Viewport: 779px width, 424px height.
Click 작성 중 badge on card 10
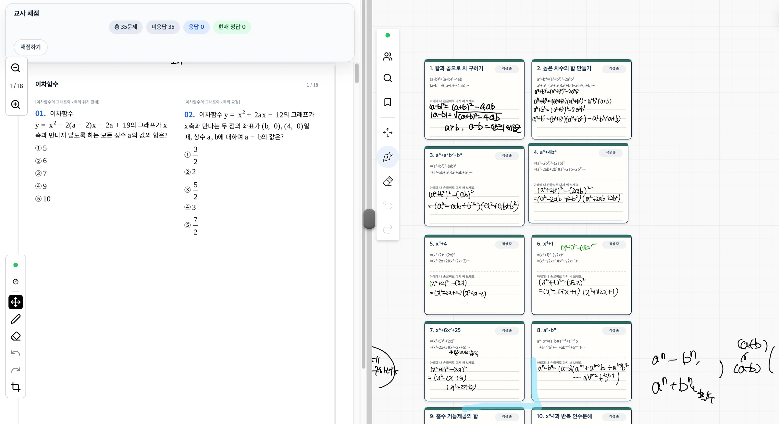tap(614, 417)
